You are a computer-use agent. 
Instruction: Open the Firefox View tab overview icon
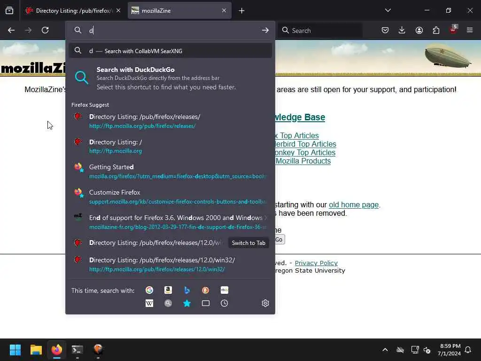(9, 10)
